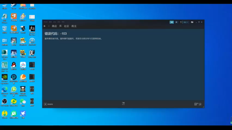This screenshot has width=232, height=130.
Task: Select the 360软件管家 desktop icon
Action: tap(23, 6)
